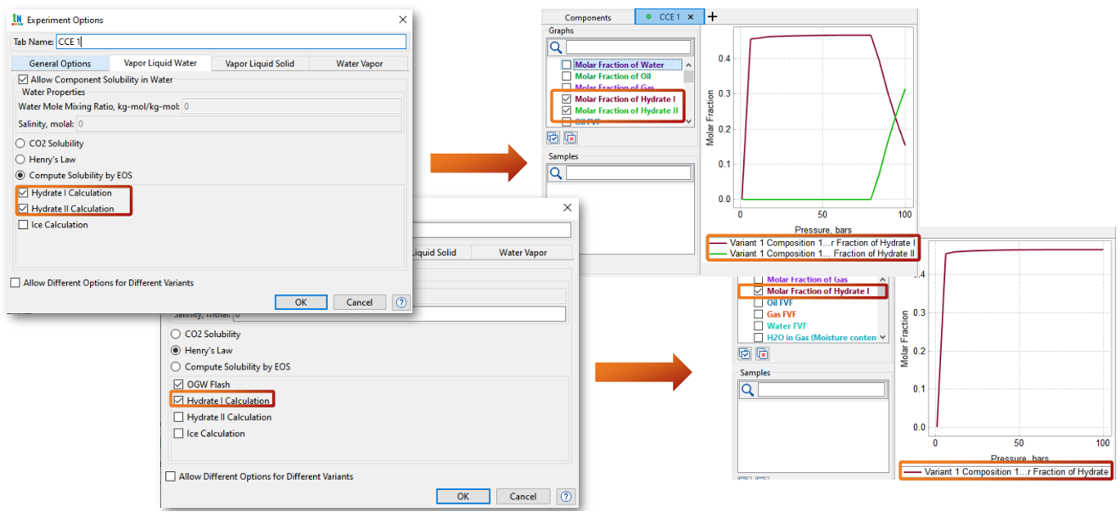This screenshot has height=512, width=1120.
Task: Click the help icon beside Cancel in Experiment Options
Action: [401, 303]
